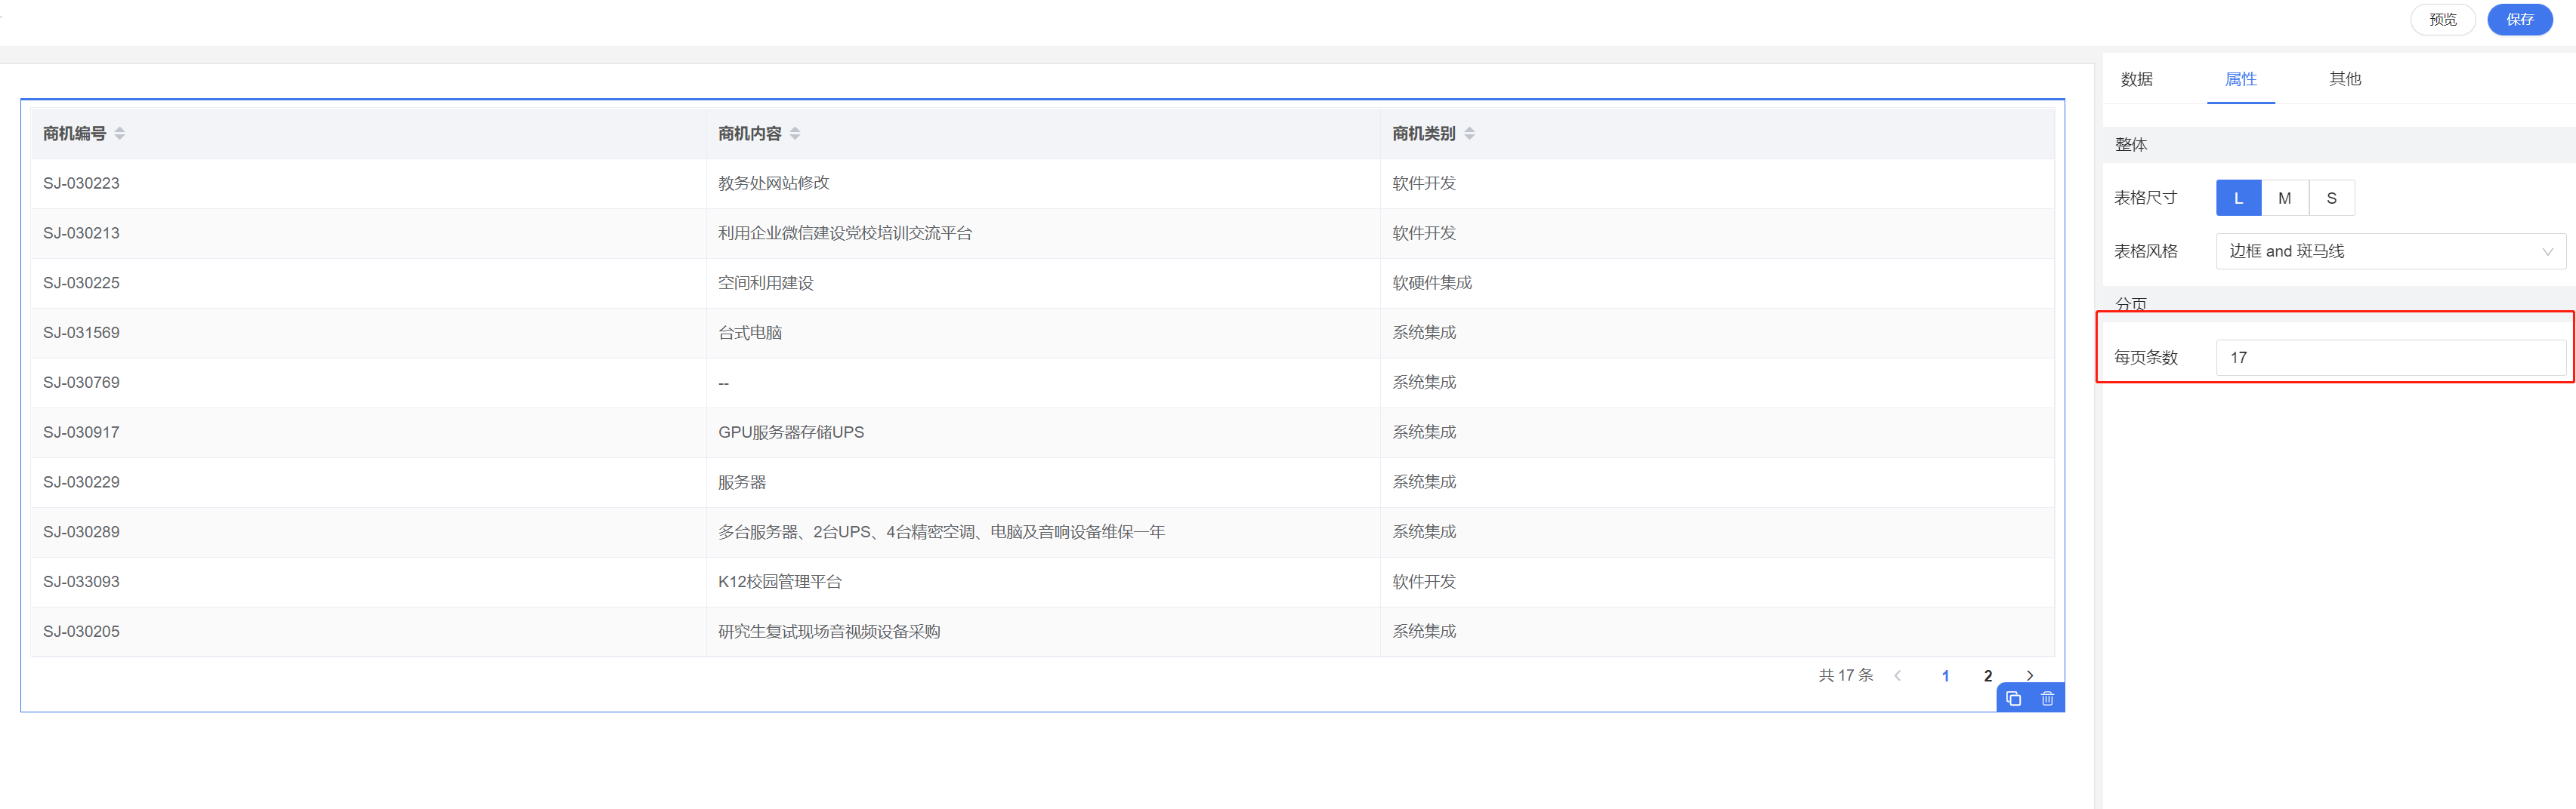Sort by 商机编号 column sort icon
The width and height of the screenshot is (2576, 809).
click(x=120, y=134)
